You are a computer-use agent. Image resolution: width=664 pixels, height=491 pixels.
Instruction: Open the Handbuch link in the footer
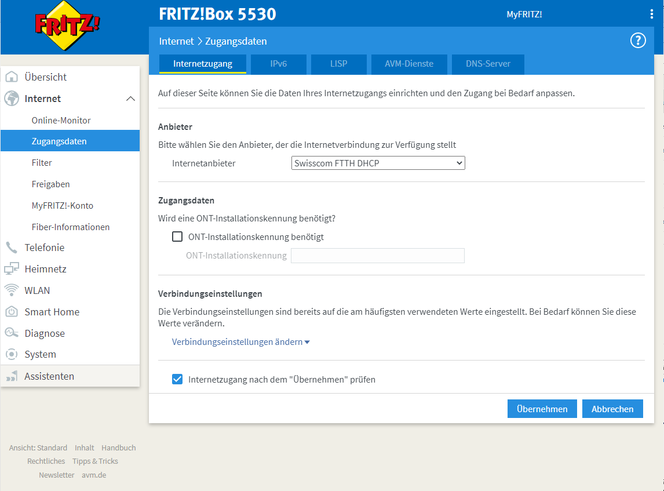(x=118, y=448)
